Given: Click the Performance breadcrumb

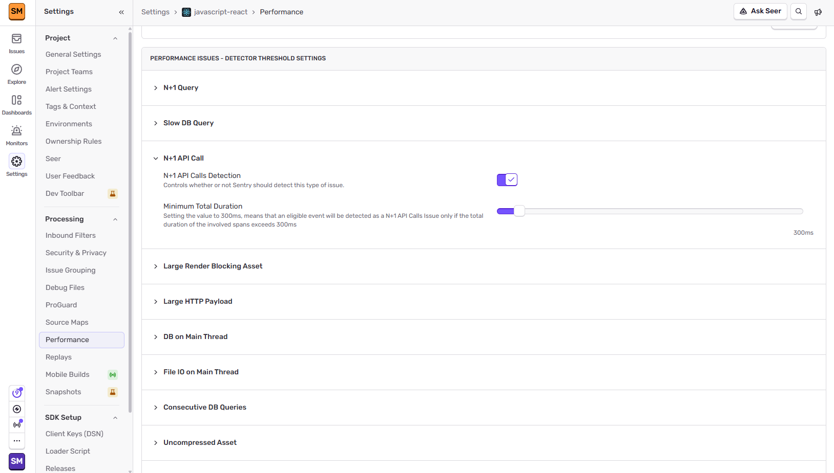Looking at the screenshot, I should point(281,12).
